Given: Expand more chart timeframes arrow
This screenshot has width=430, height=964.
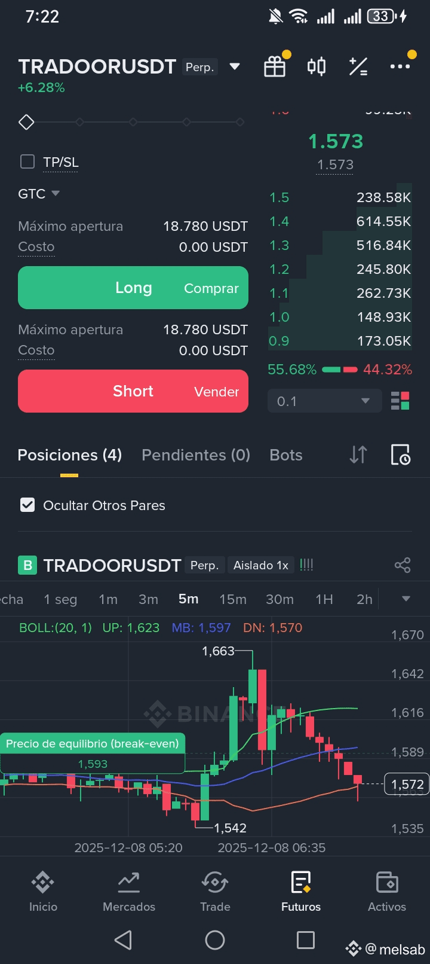Looking at the screenshot, I should pyautogui.click(x=406, y=599).
